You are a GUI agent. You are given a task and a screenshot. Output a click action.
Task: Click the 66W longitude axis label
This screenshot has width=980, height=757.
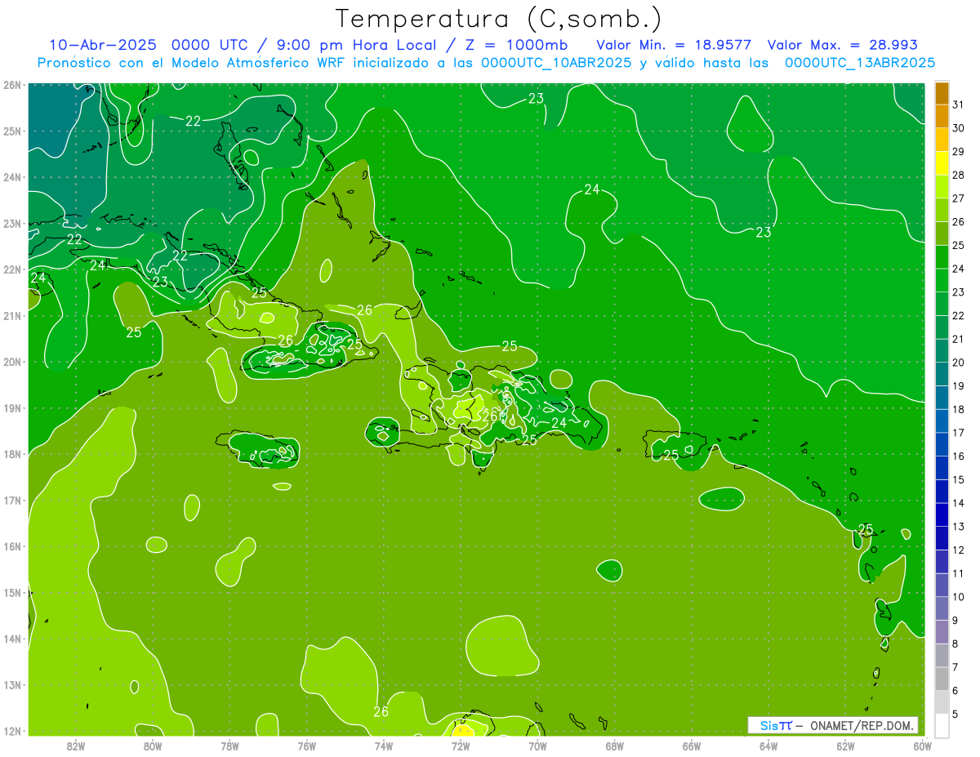tap(691, 745)
